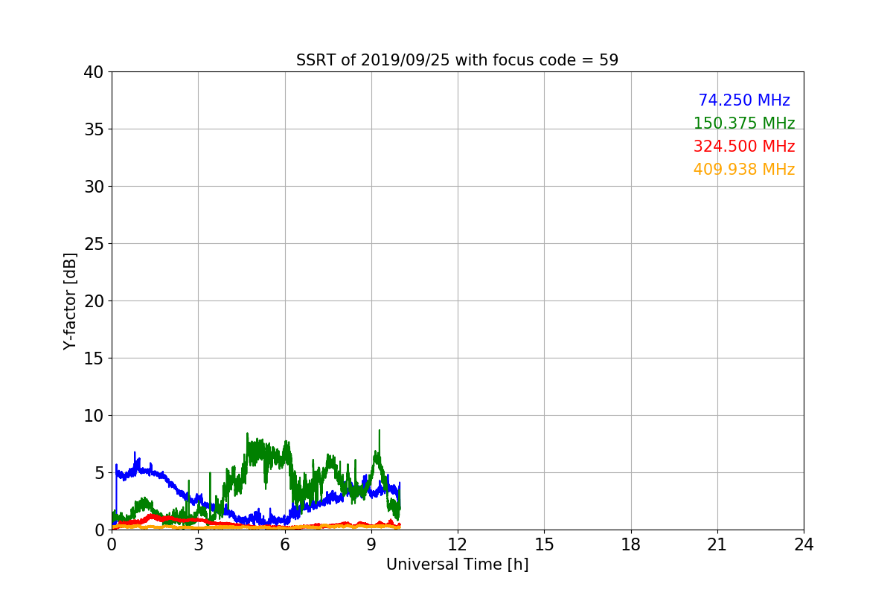Screen dimensions: 893x595
Task: Click the x-axis tick label 9
Action: click(371, 544)
